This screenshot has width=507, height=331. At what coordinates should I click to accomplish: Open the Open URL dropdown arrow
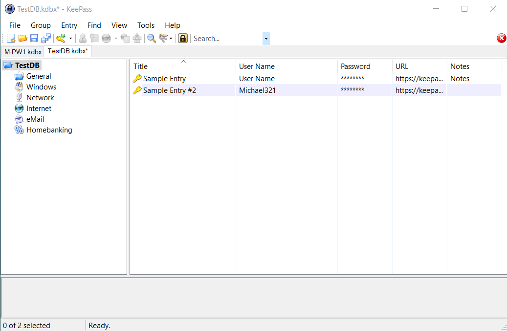116,39
